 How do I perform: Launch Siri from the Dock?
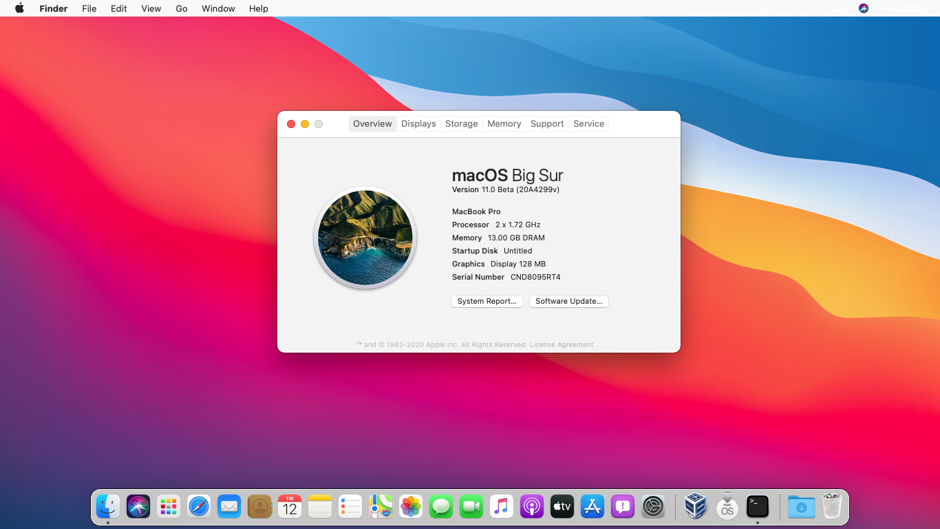point(138,507)
